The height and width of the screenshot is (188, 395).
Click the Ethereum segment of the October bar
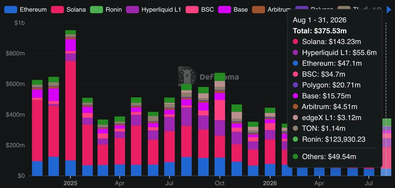coord(220,167)
